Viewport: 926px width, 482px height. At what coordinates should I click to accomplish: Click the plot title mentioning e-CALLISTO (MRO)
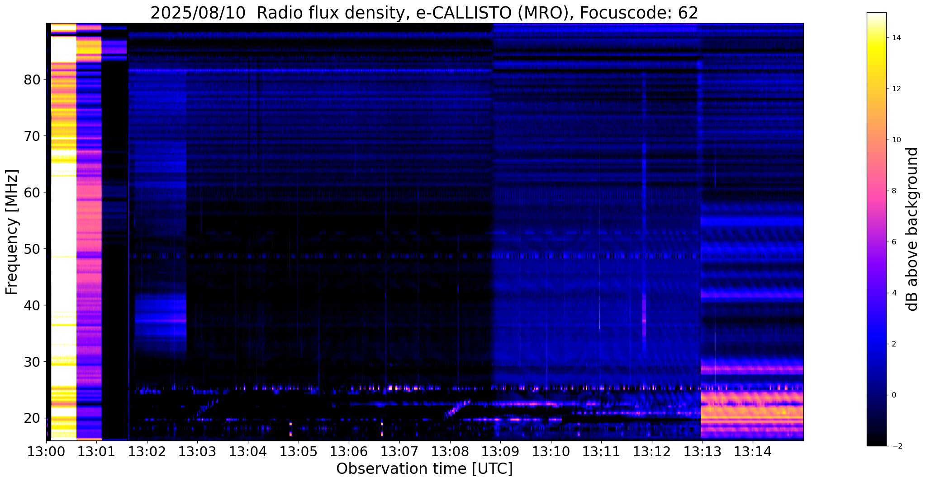click(x=424, y=13)
